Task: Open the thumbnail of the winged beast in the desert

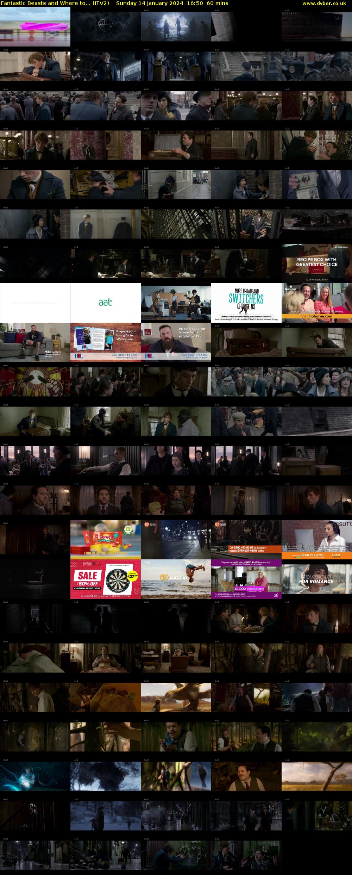Action: [x=176, y=697]
